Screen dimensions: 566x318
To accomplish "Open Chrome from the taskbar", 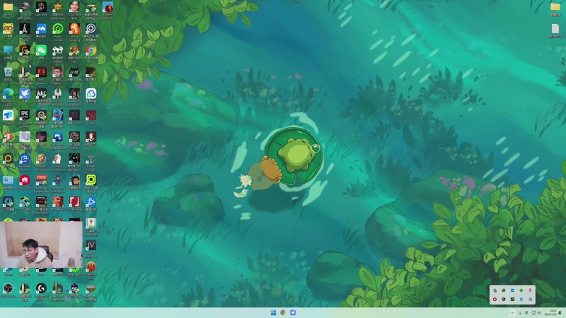I will tap(283, 312).
